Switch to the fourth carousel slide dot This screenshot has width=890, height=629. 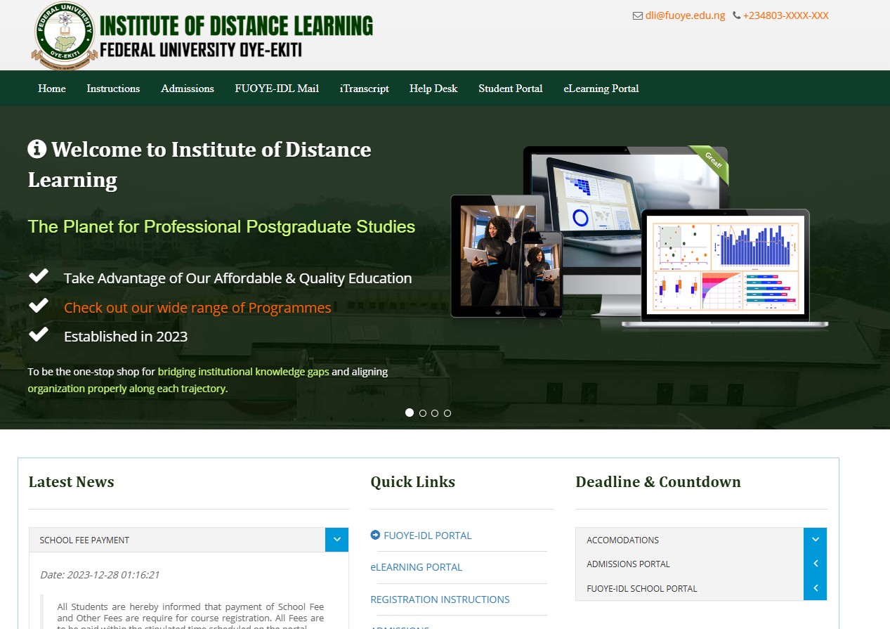(x=447, y=413)
